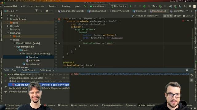The height and width of the screenshot is (110, 197).
Task: Open IDE settings gear in main toolbar
Action: click(x=190, y=6)
